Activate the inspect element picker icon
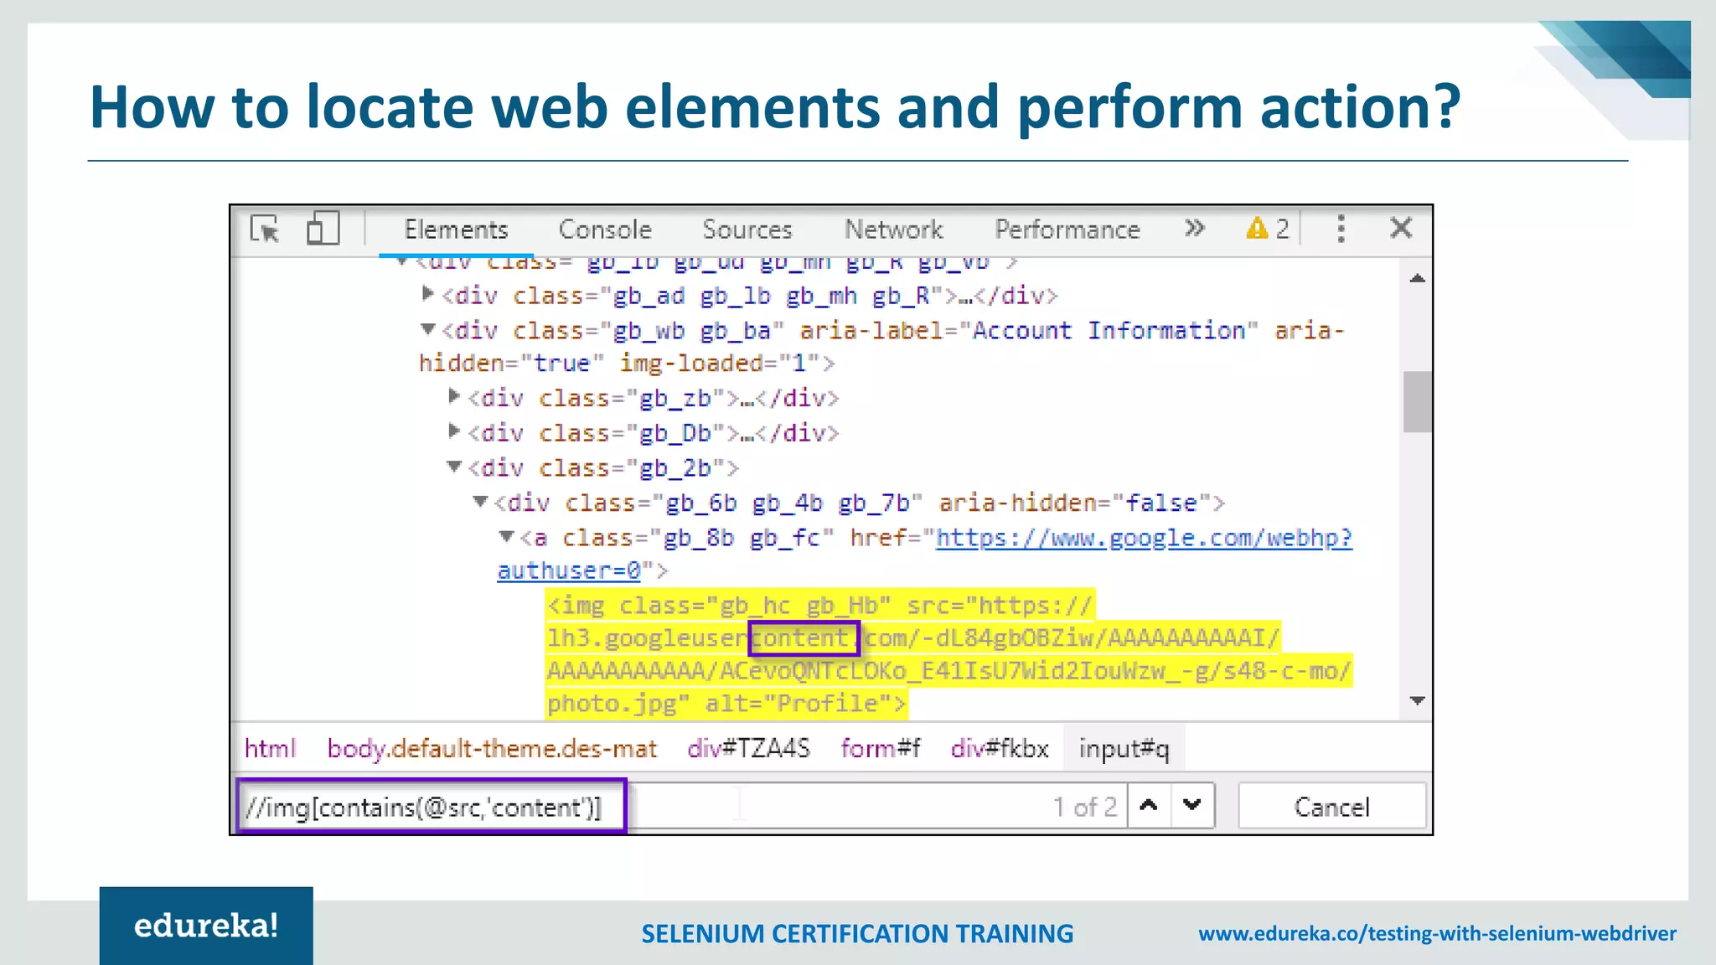Viewport: 1716px width, 965px height. [x=265, y=229]
